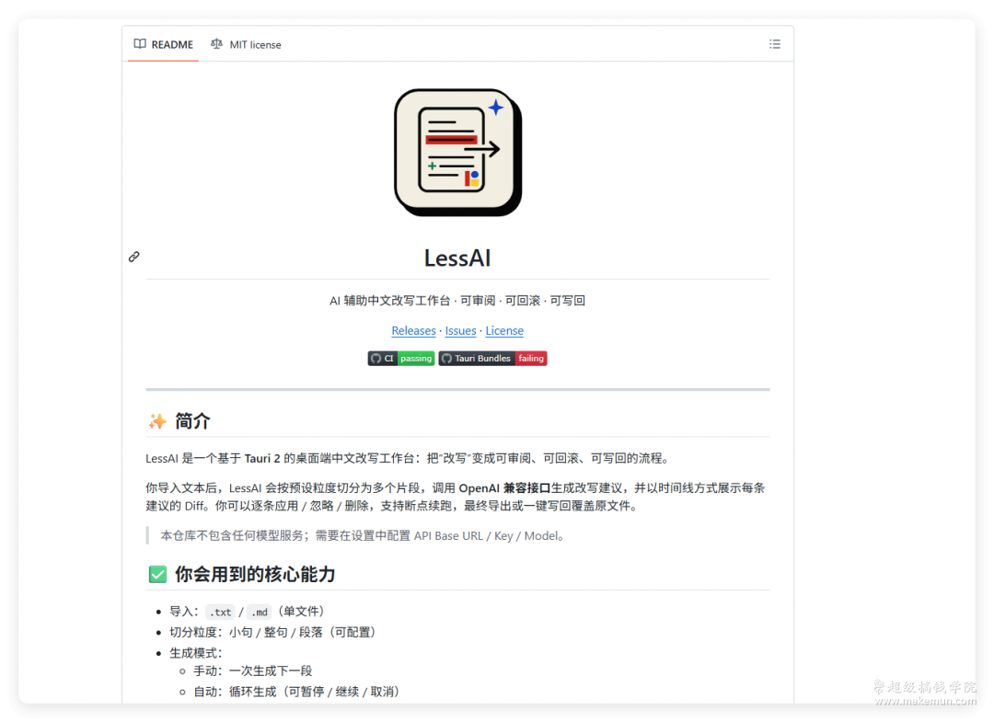Click the green checkmark emoji beside 你会用到的核心能力

tap(157, 575)
